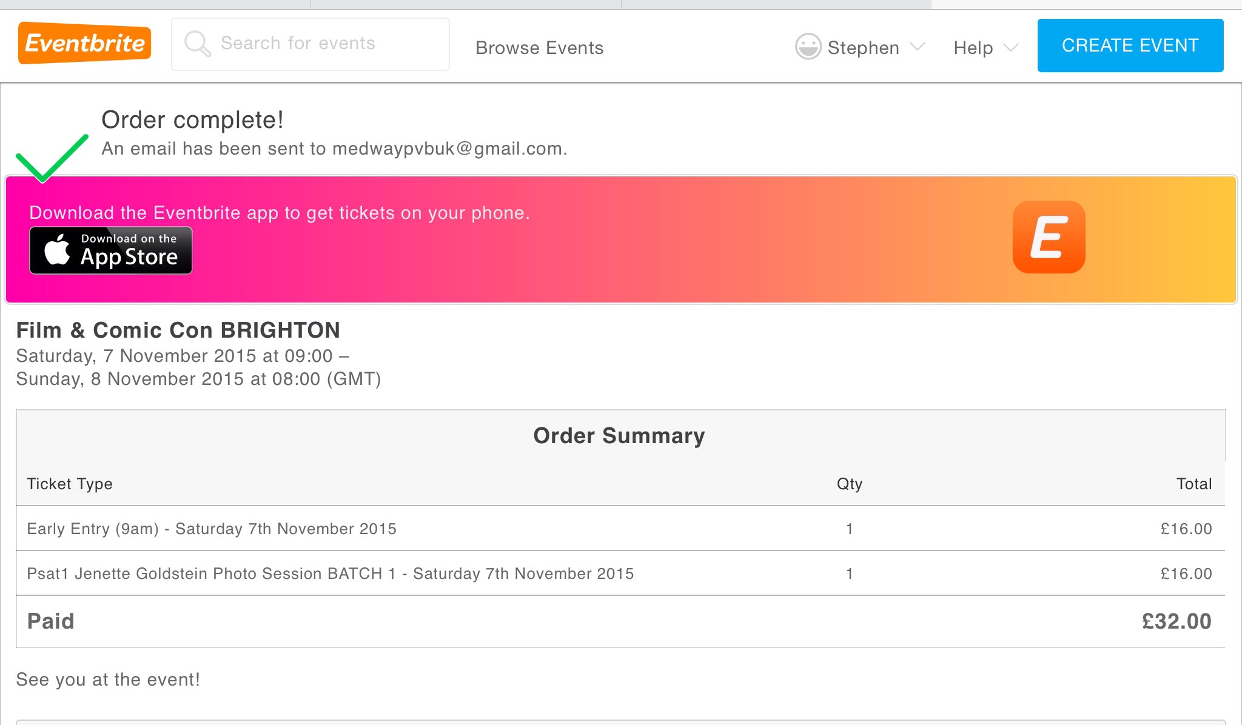The image size is (1242, 725).
Task: Click the quantity 1 in Photo Session row
Action: (x=850, y=573)
